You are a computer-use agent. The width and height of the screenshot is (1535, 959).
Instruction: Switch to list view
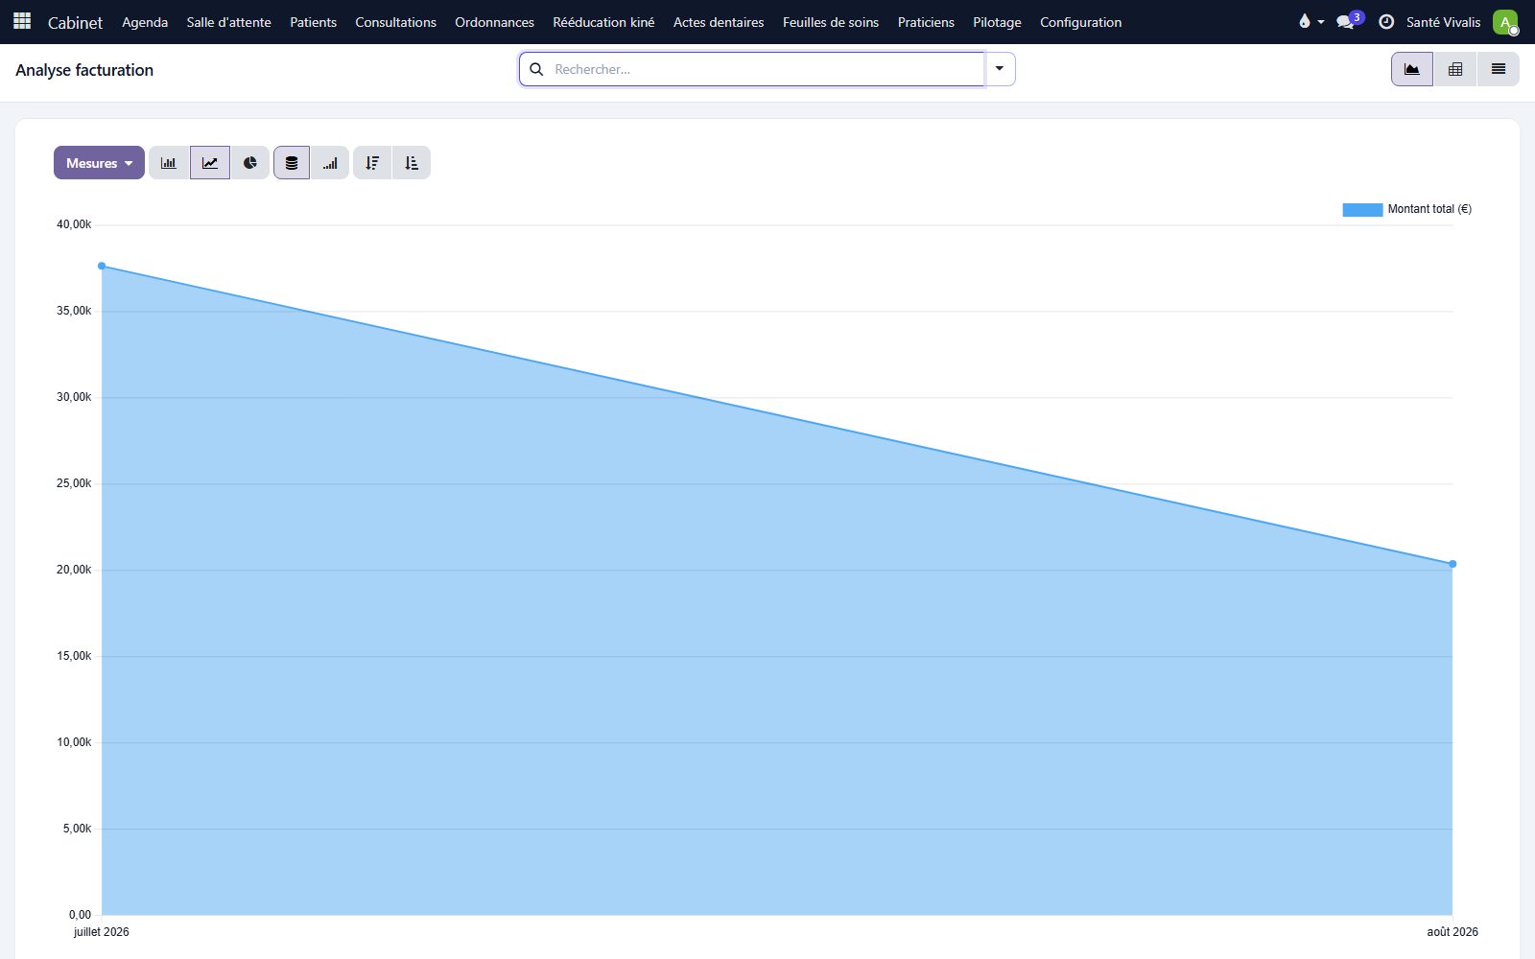[1499, 69]
